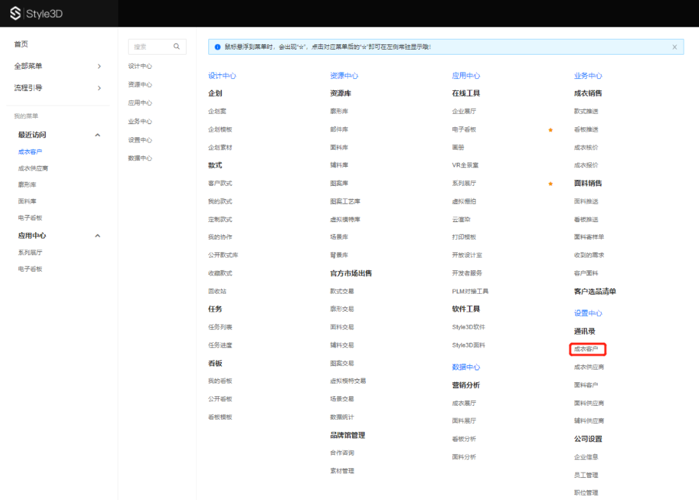The image size is (699, 500).
Task: Unpin the star beside 电子看板 in 在线工具
Action: (551, 130)
